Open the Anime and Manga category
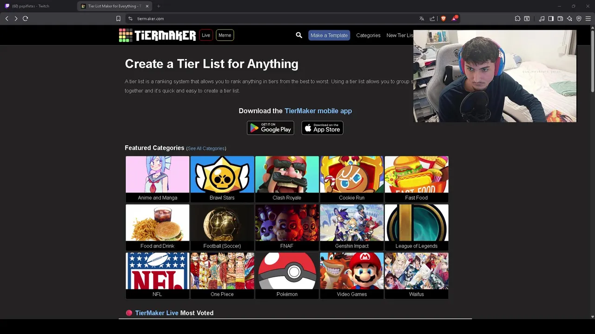Screen dimensions: 595x334 coord(158,179)
